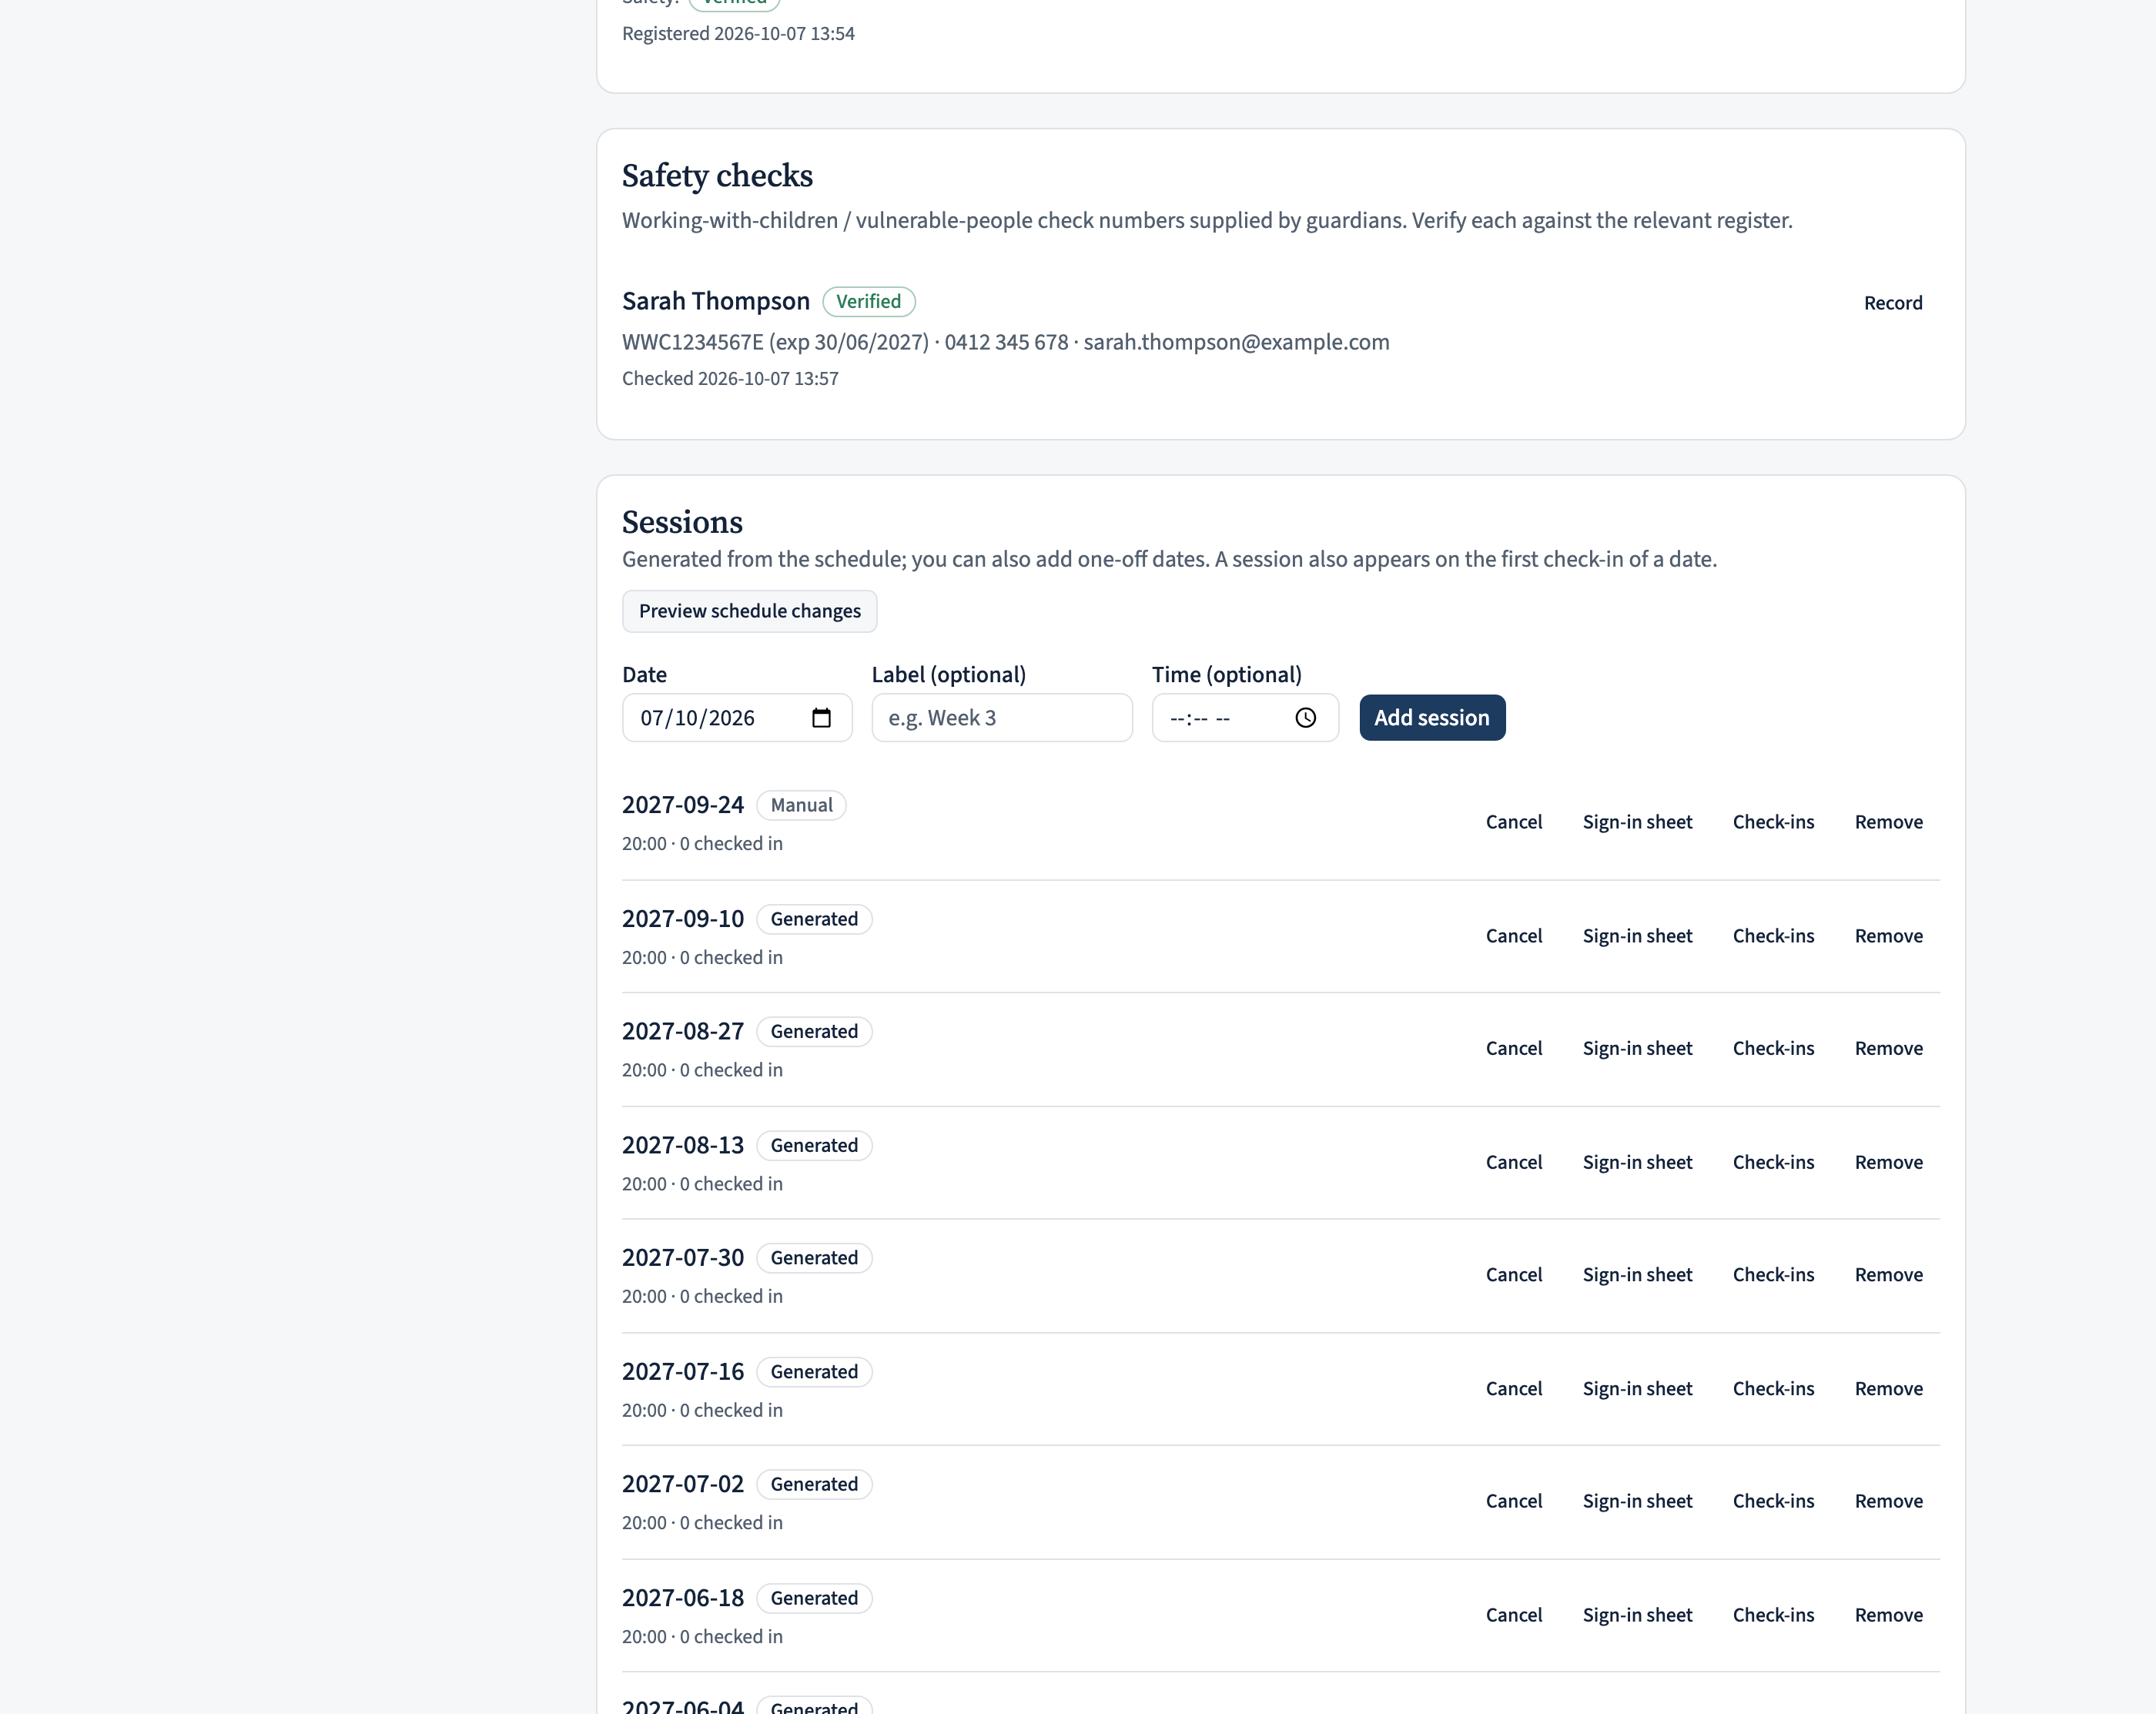Remove the 2027-09-24 session
The width and height of the screenshot is (2156, 1714).
1888,822
